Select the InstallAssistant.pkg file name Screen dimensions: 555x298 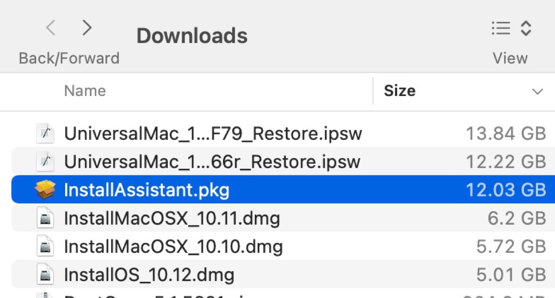[x=147, y=190]
